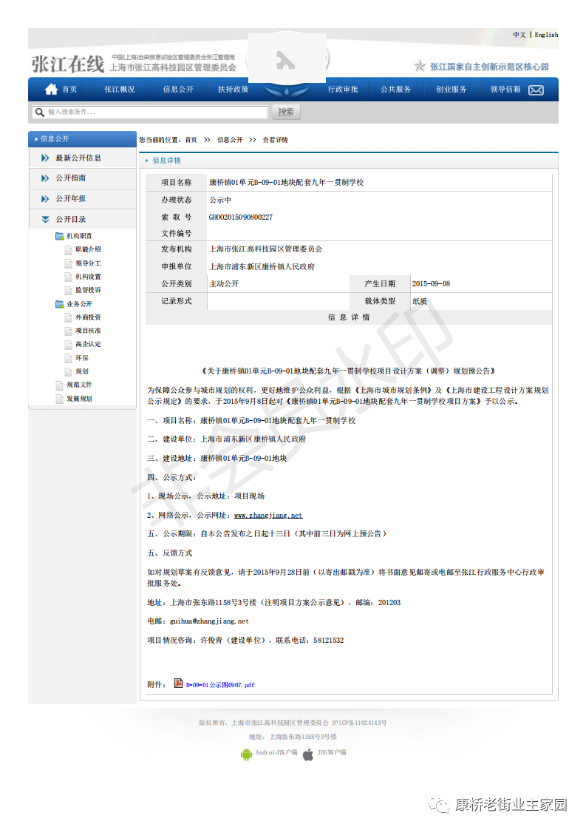Switch language to English
Viewport: 586px width, 830px height.
pyautogui.click(x=546, y=35)
